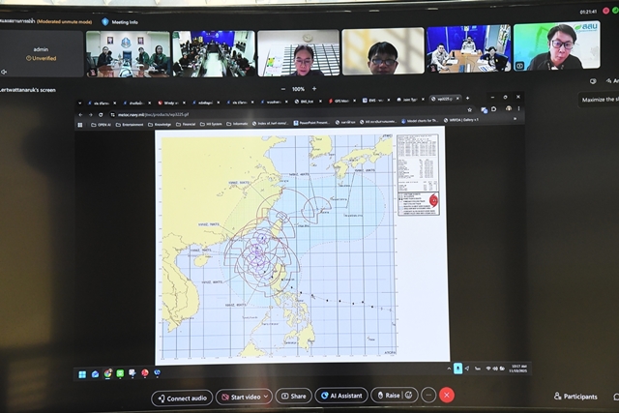Open the emoji reactions picker

coord(410,396)
